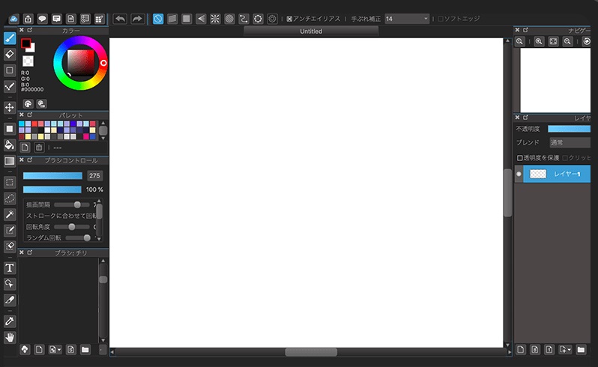Choose the Dot (polyline) tool

click(x=10, y=87)
